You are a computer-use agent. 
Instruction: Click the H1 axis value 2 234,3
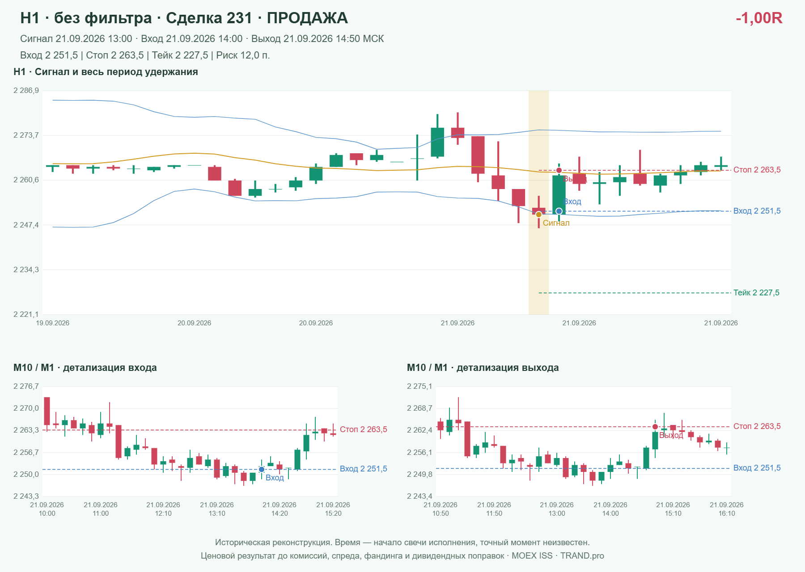pos(26,270)
